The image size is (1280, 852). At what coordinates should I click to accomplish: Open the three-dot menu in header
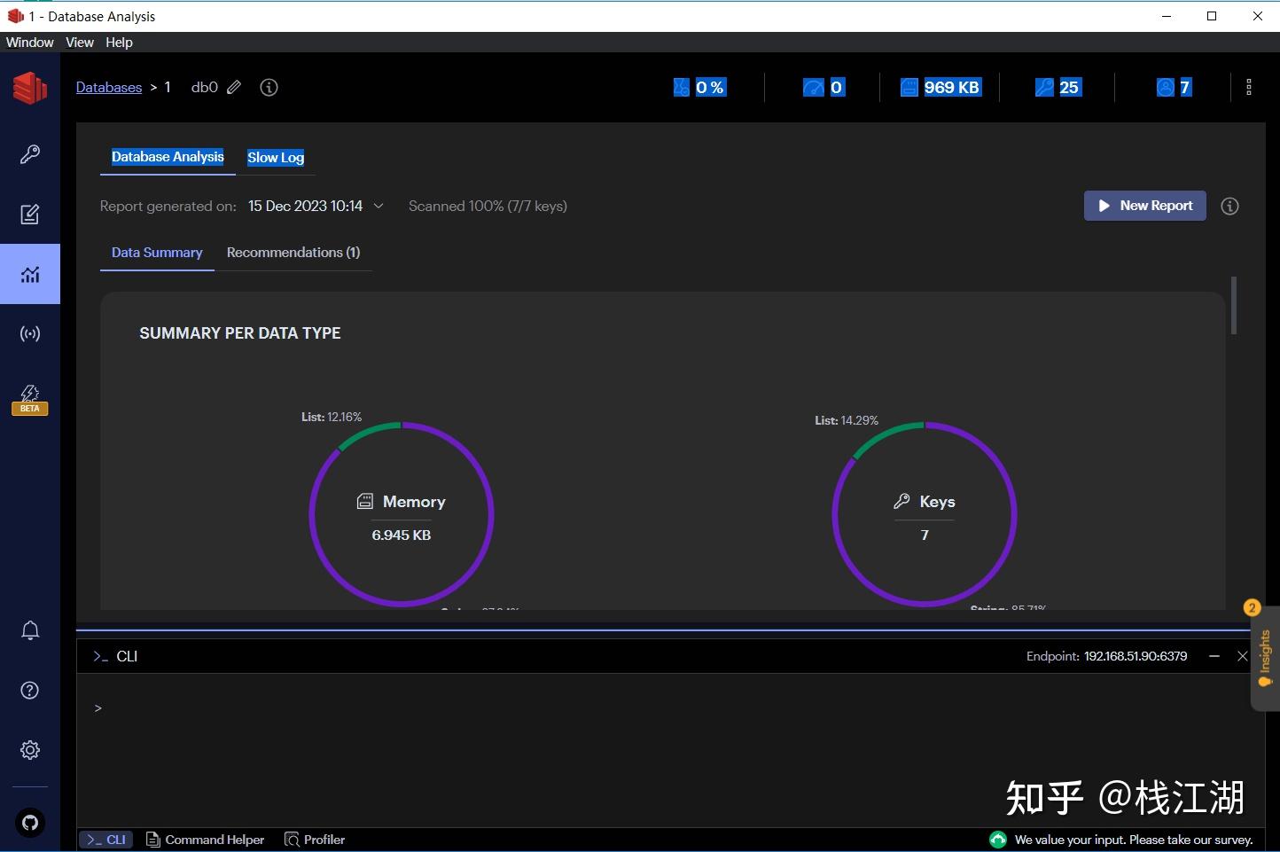click(x=1248, y=87)
